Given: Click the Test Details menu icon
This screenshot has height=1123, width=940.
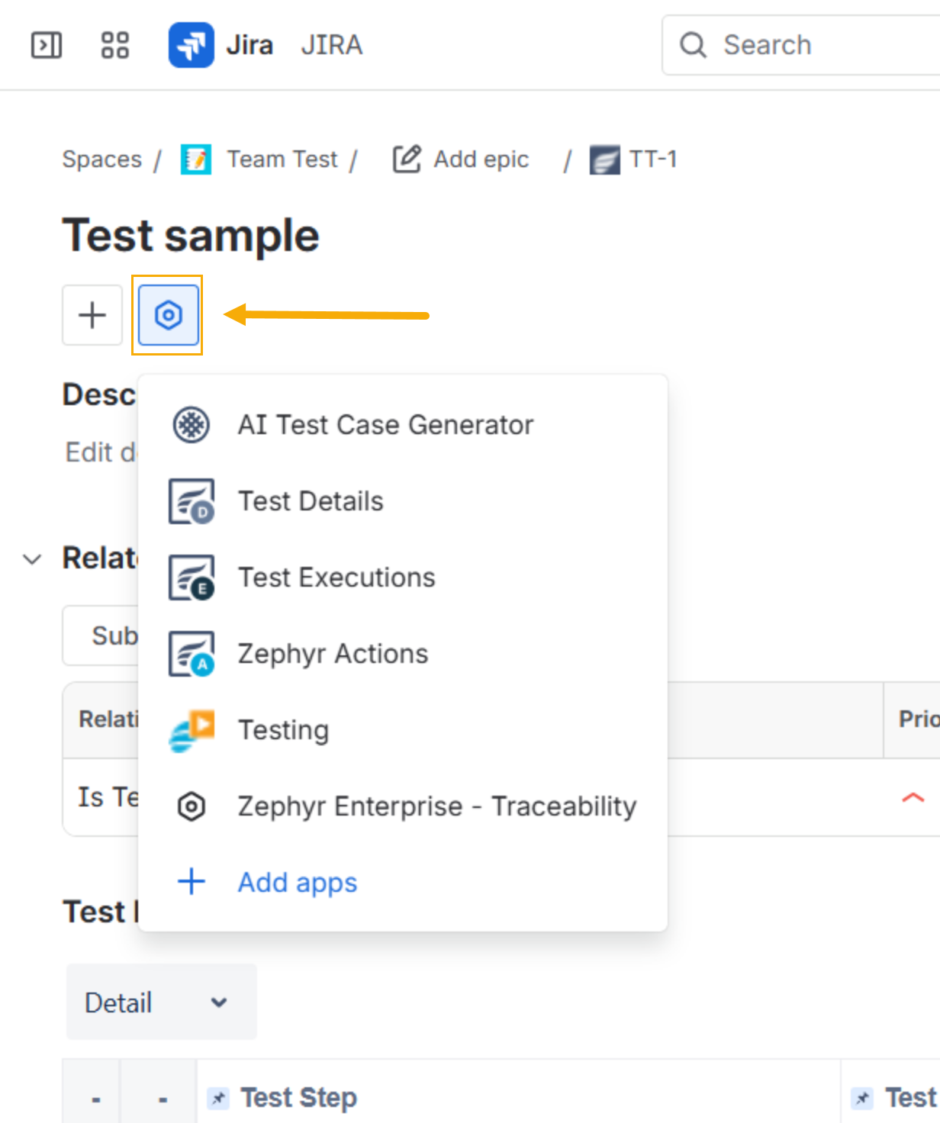Looking at the screenshot, I should point(191,501).
